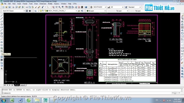Toggle the layer on/off lightbulb
This screenshot has width=184, height=103.
coord(39,11)
